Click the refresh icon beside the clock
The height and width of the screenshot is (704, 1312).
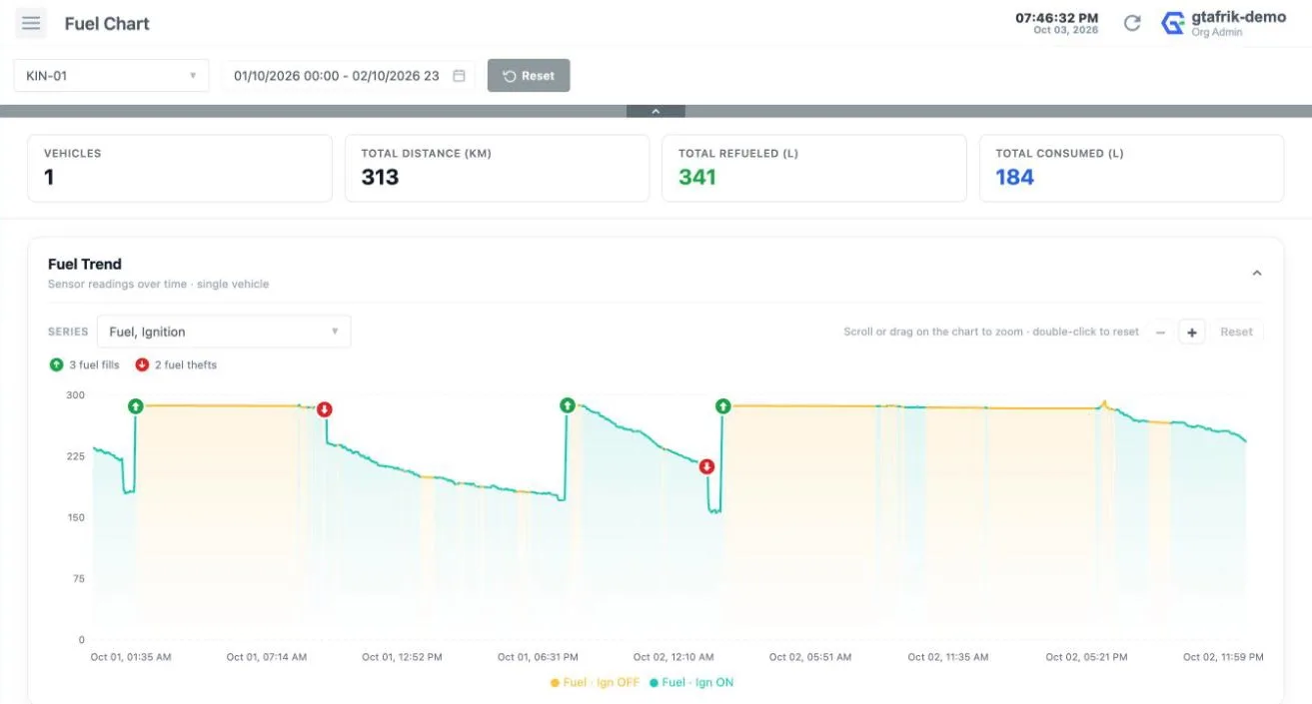point(1132,23)
